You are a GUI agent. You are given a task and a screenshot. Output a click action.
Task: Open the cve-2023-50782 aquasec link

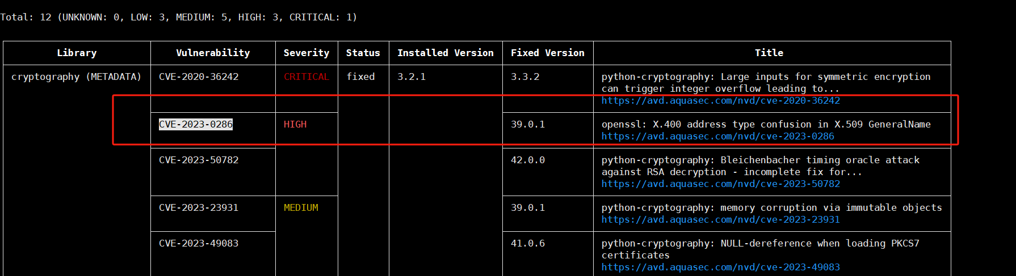coord(720,184)
